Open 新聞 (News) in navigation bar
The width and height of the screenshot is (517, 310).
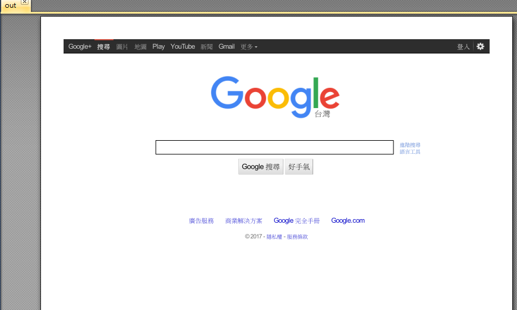coord(207,47)
